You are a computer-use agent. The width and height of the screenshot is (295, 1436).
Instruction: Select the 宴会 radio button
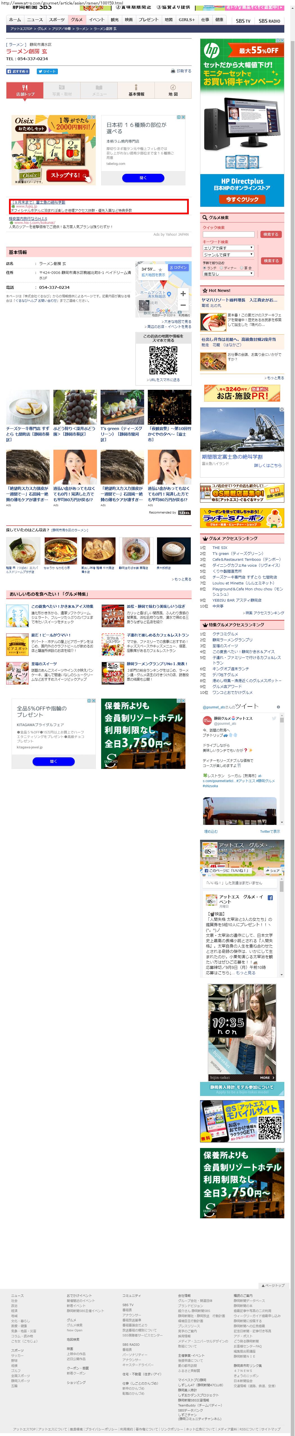point(242,267)
